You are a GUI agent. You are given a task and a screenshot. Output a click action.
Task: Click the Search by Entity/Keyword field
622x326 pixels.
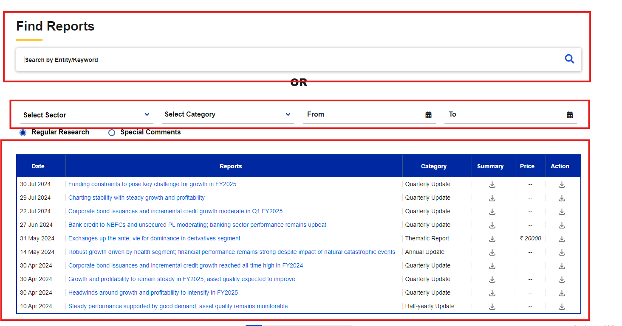click(x=289, y=60)
